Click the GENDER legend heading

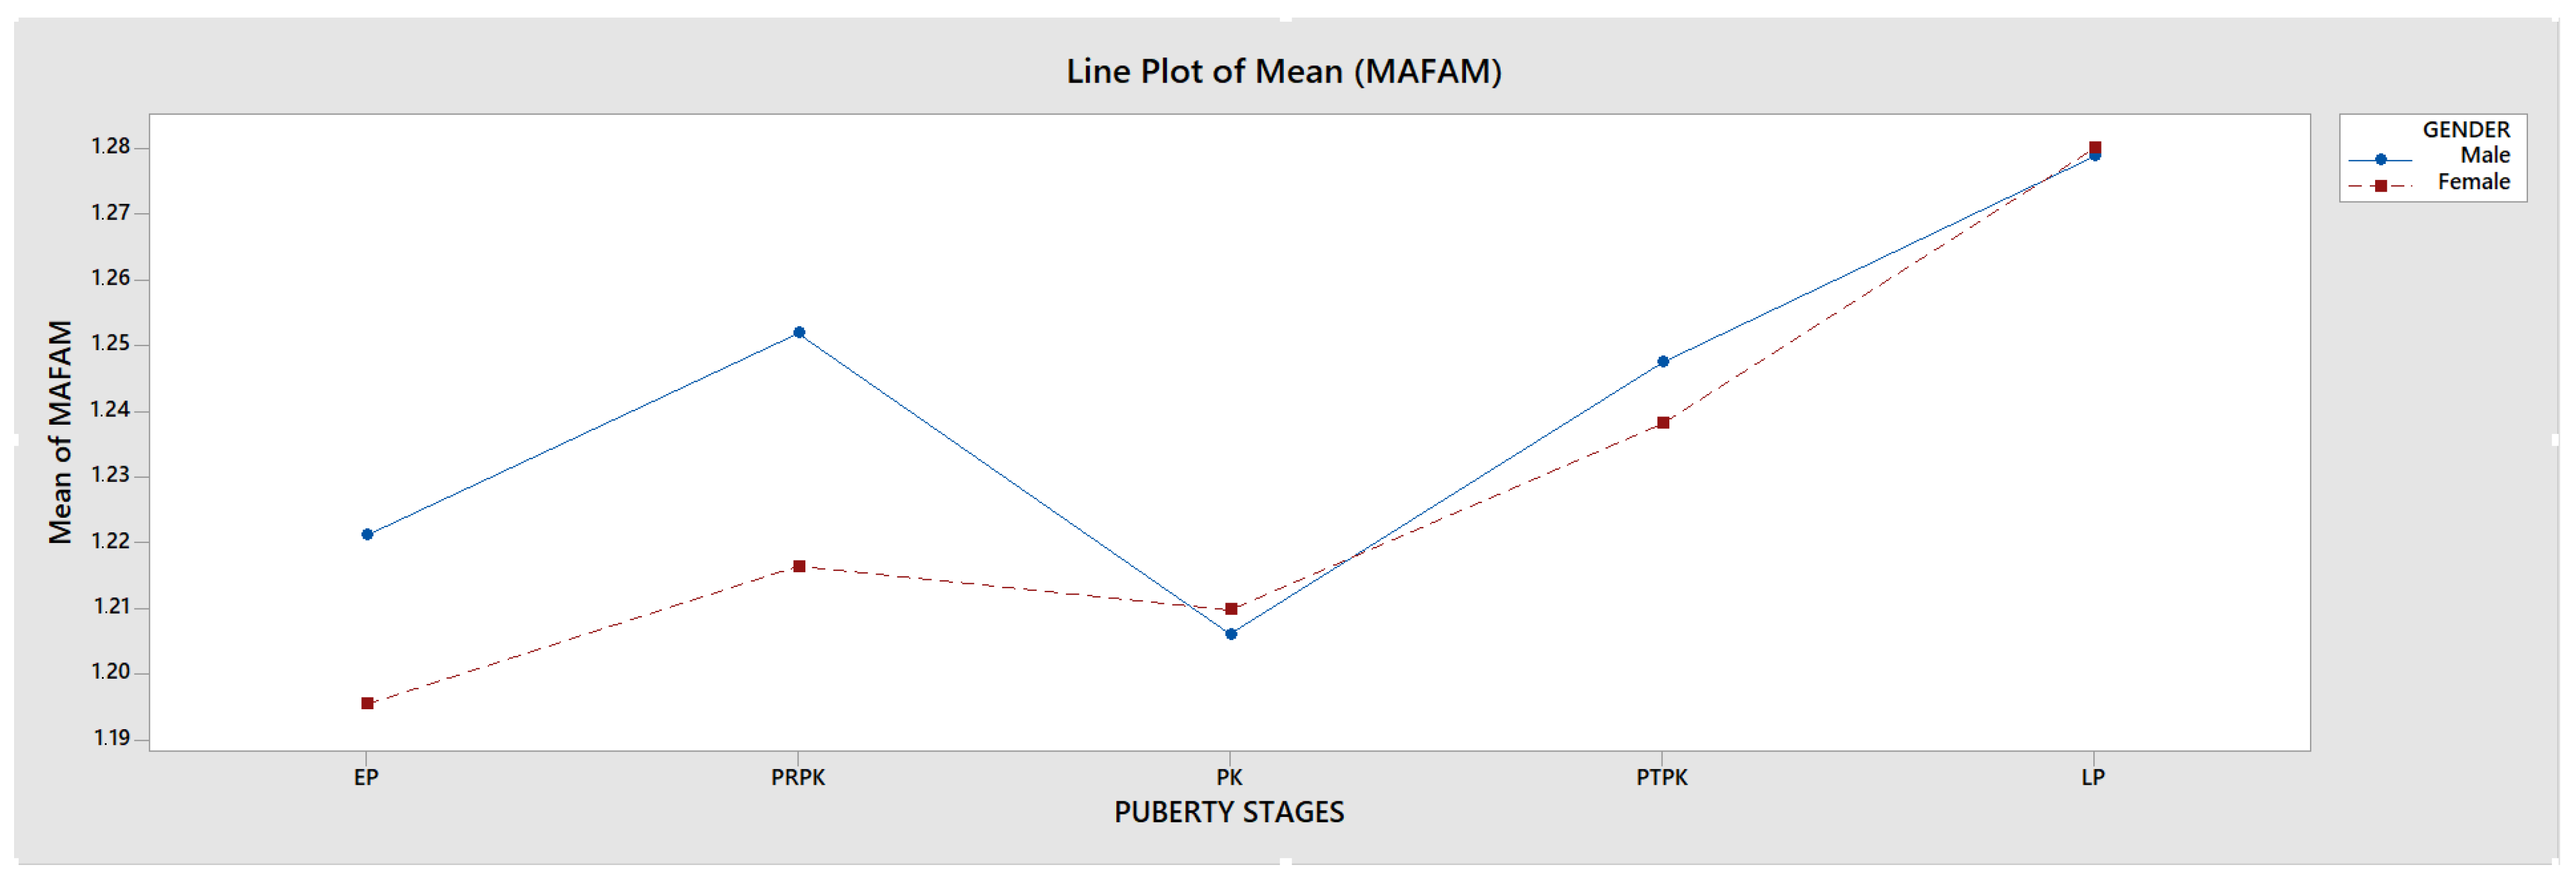click(x=2465, y=130)
